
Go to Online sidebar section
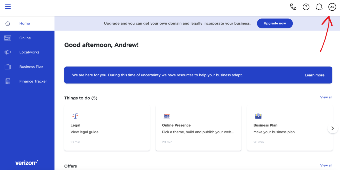point(25,38)
